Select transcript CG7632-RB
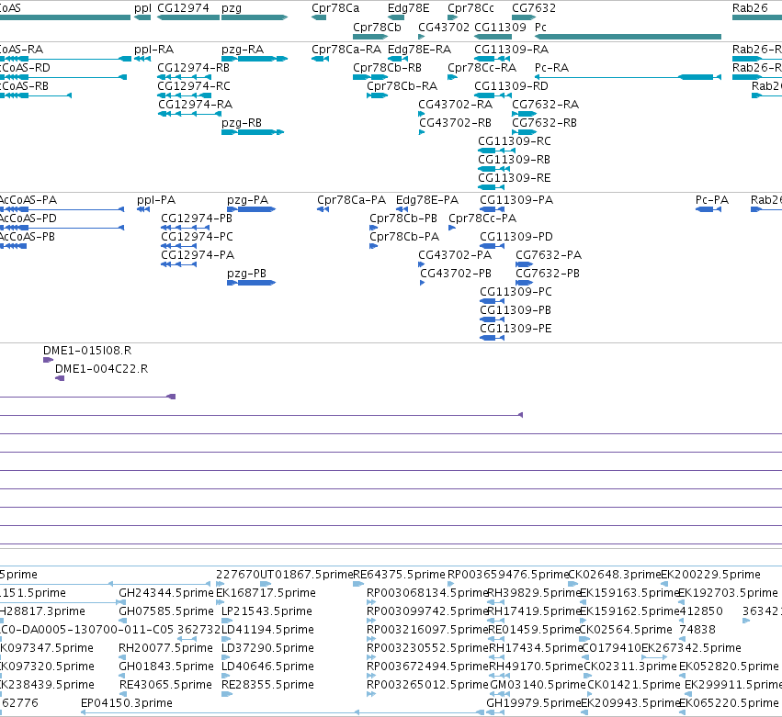This screenshot has width=782, height=717. (545, 123)
